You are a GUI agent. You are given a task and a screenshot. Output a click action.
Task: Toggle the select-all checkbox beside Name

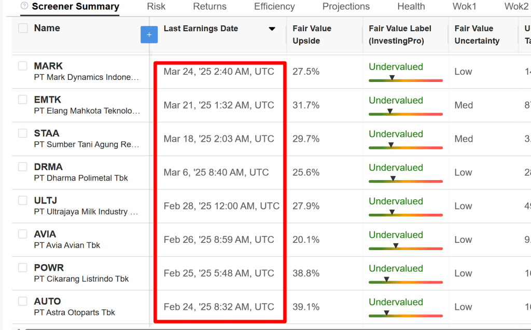[23, 29]
